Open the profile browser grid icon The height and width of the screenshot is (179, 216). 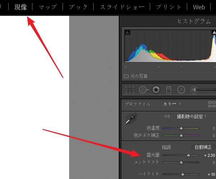point(212,104)
